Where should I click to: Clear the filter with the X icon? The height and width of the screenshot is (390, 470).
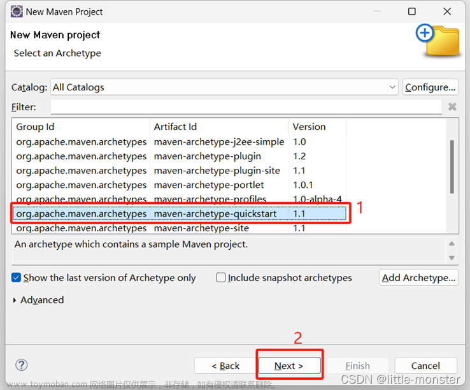(452, 106)
